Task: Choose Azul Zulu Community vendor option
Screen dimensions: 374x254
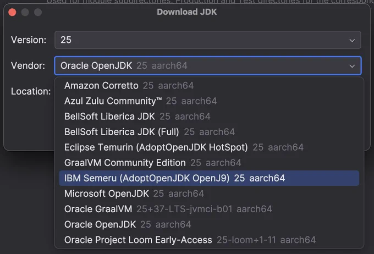Action: click(209, 101)
